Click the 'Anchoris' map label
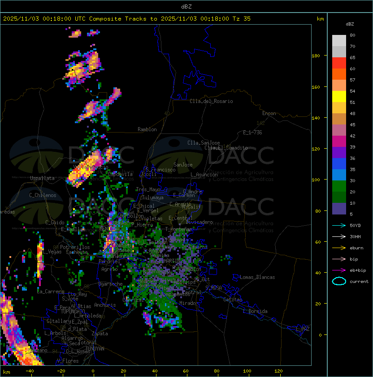The image size is (373, 377). [x=105, y=305]
